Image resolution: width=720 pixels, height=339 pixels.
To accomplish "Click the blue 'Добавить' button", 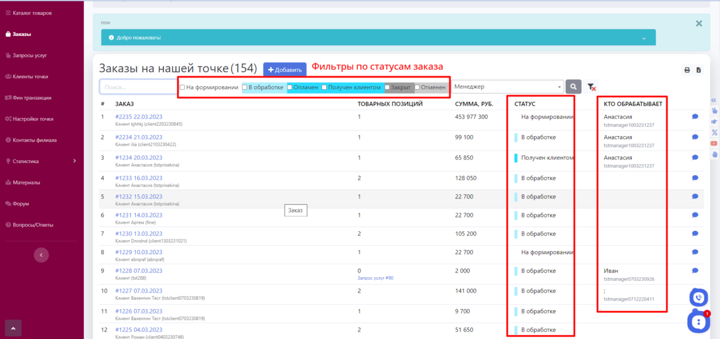I will point(285,70).
